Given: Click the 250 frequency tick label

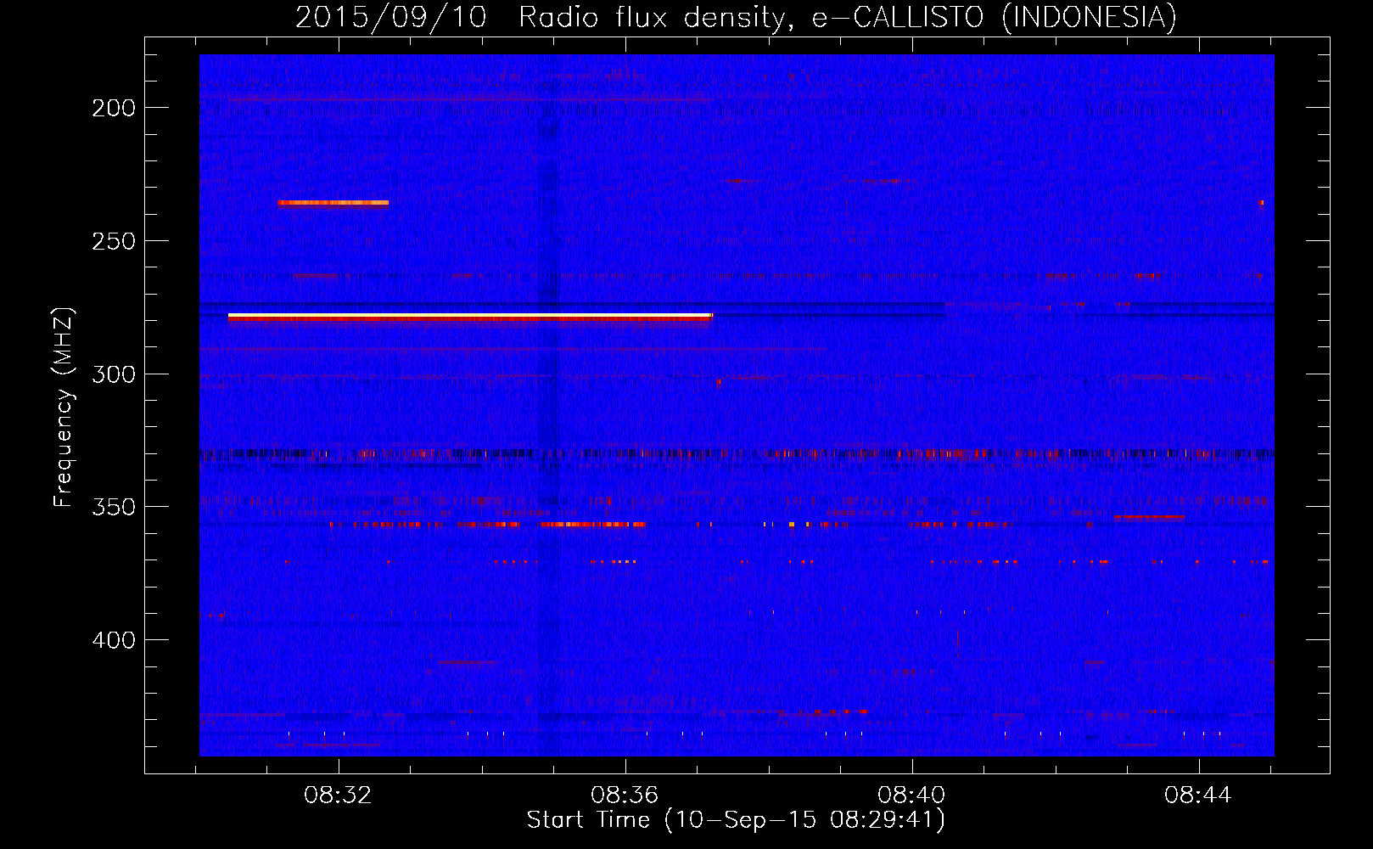Looking at the screenshot, I should point(114,241).
